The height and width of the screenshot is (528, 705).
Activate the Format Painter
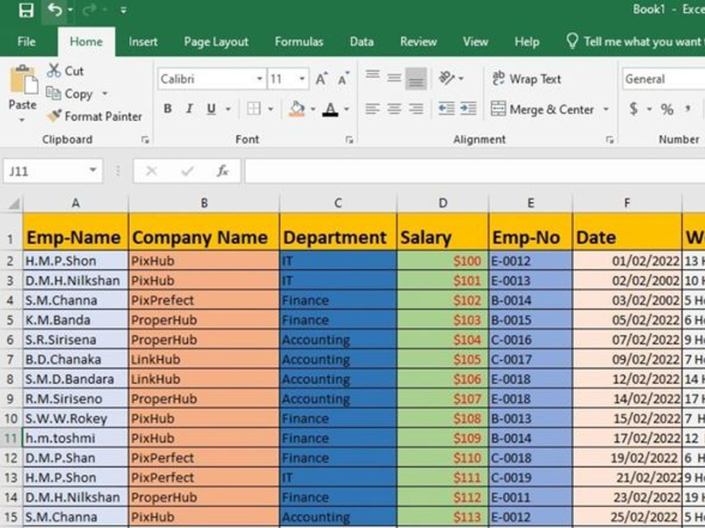coord(94,116)
